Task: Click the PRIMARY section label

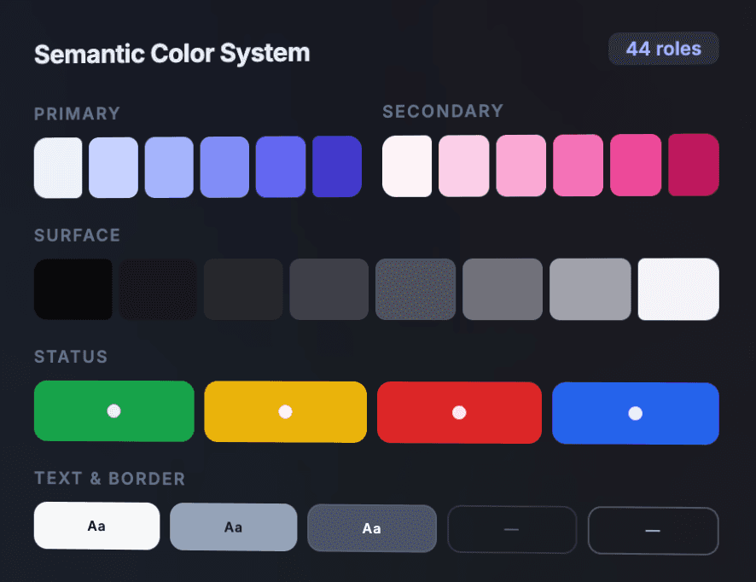Action: (77, 113)
